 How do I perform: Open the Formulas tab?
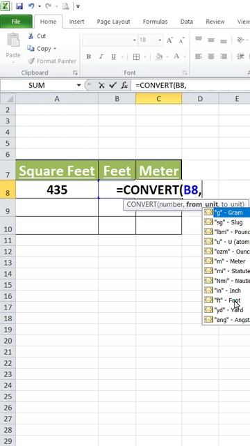[x=155, y=22]
